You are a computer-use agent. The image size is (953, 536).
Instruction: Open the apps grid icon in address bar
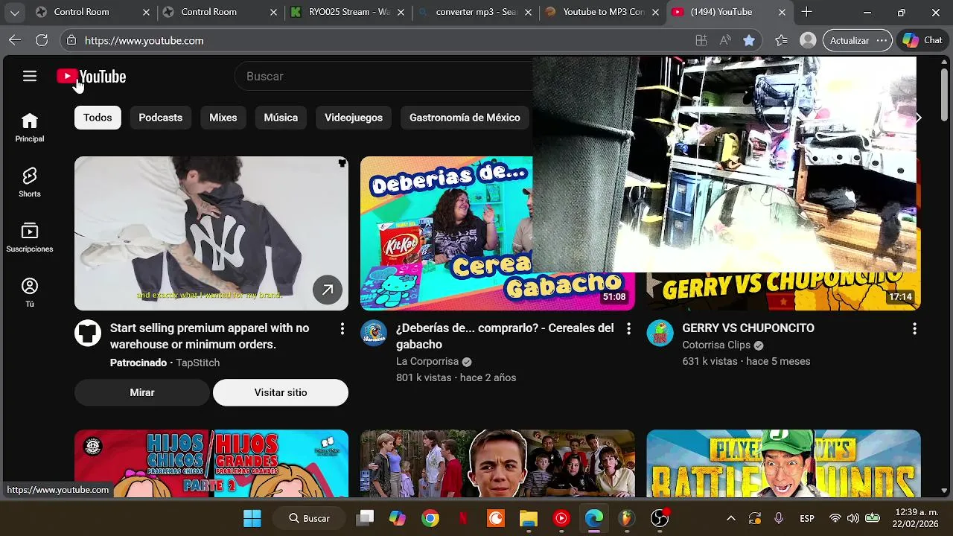[x=701, y=40]
